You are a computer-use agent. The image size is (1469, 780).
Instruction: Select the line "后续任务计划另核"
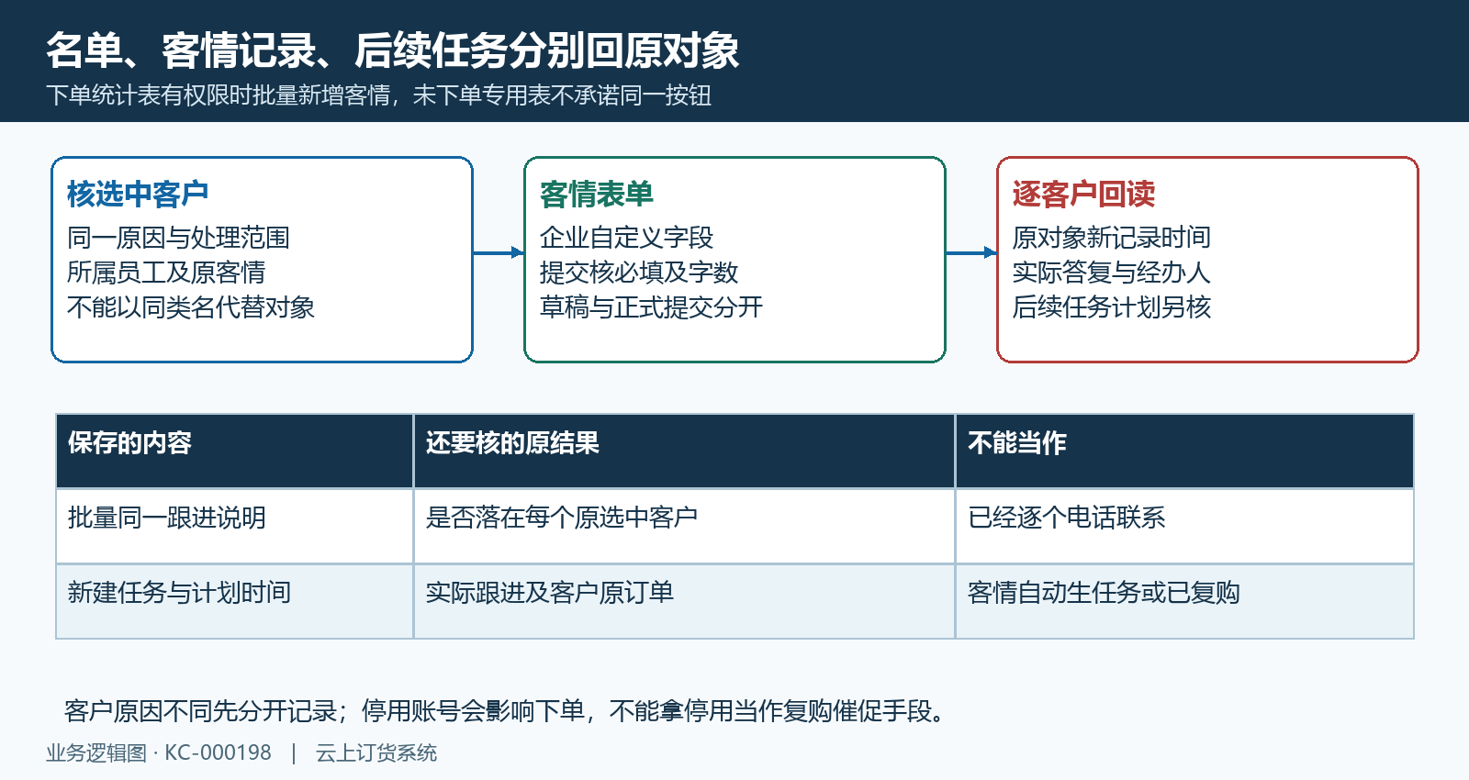pyautogui.click(x=1112, y=307)
